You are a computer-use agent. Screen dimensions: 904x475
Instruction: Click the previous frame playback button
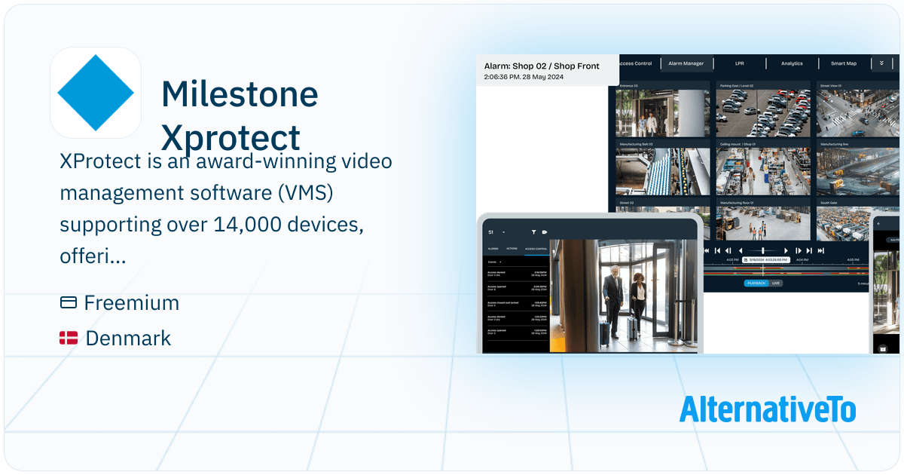(x=728, y=250)
